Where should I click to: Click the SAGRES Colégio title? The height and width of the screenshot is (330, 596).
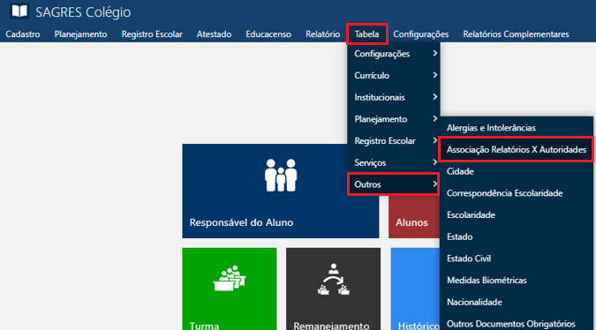(x=83, y=12)
